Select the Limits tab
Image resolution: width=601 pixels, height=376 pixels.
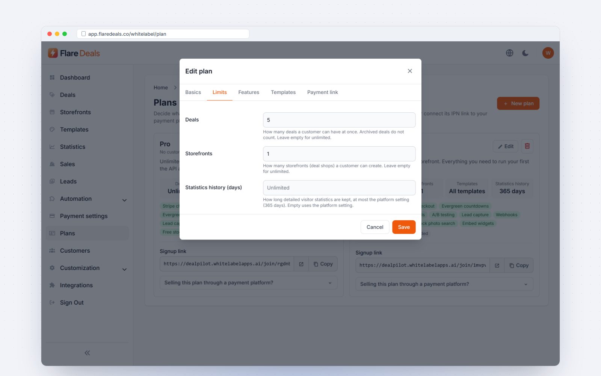tap(220, 92)
